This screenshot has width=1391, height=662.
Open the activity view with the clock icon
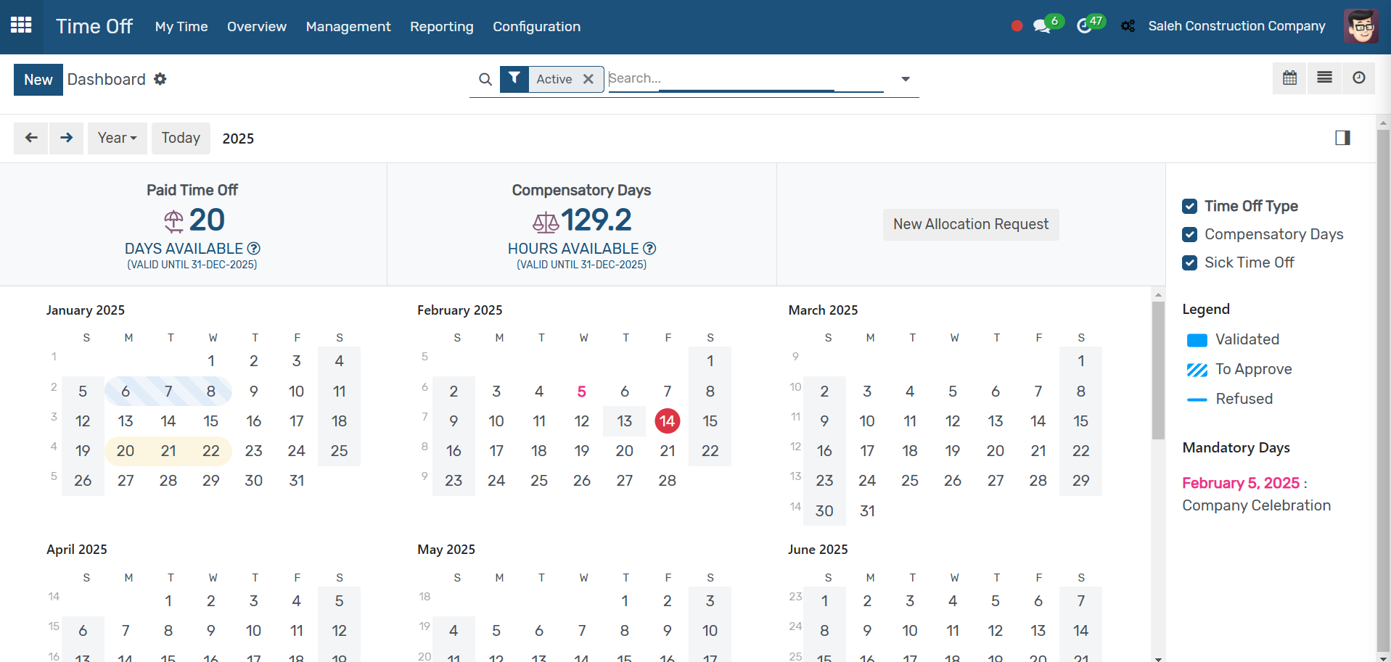[1358, 78]
